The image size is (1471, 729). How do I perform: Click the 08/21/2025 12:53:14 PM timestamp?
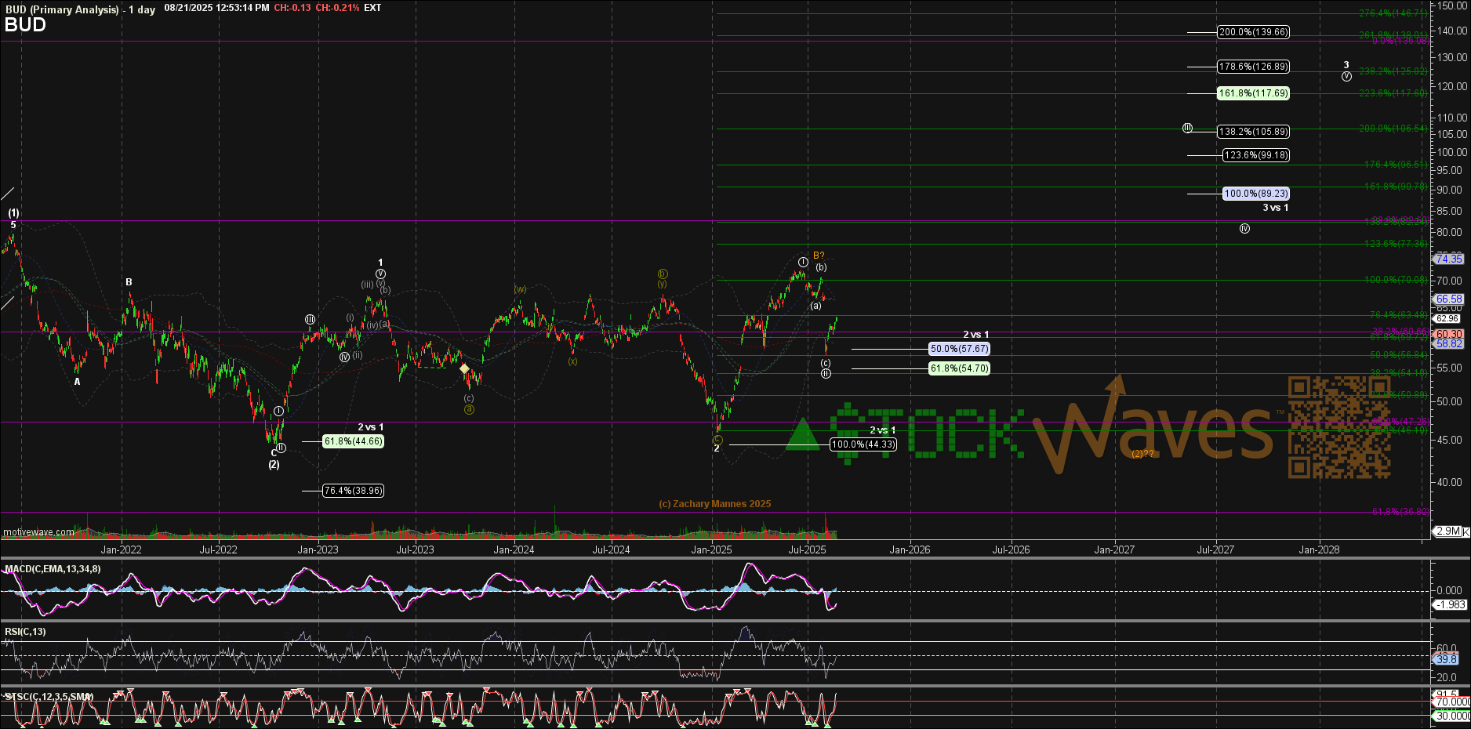216,8
